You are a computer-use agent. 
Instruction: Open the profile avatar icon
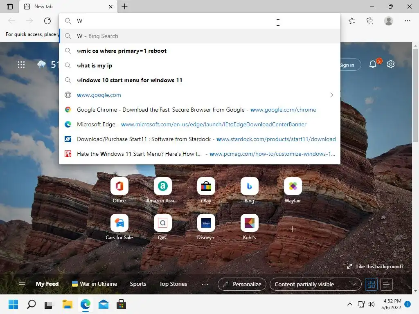coord(389,21)
